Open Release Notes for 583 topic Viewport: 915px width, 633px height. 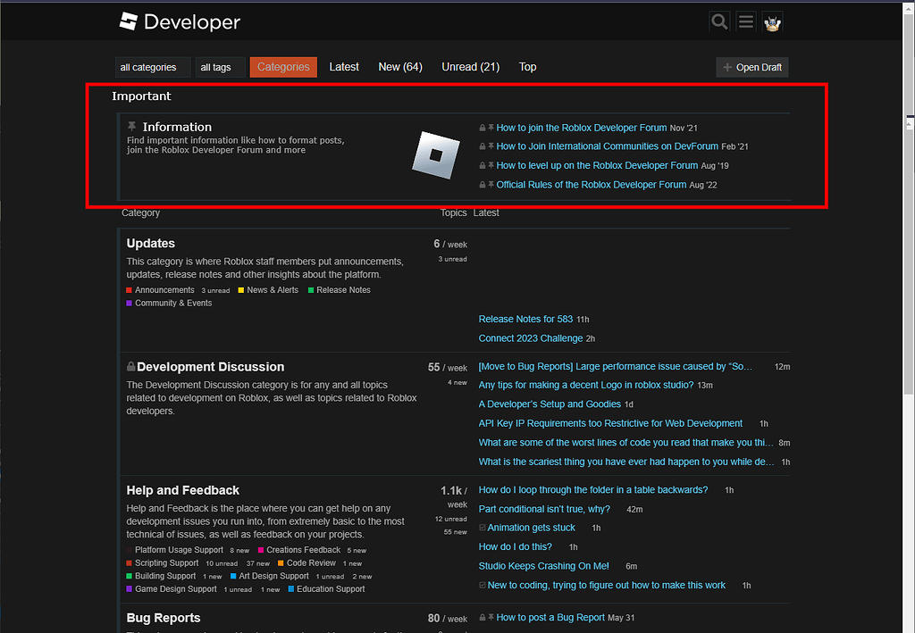click(x=525, y=319)
